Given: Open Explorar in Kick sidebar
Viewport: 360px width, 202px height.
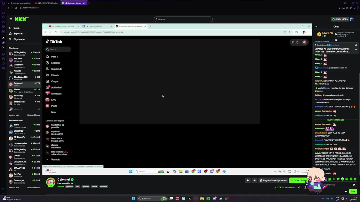Looking at the screenshot, I should coord(18,34).
